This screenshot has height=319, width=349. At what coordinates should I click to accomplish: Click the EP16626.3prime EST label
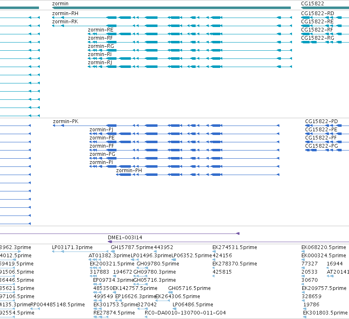135,297
